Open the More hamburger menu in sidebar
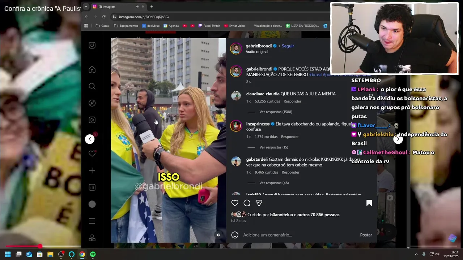The height and width of the screenshot is (260, 463). click(x=92, y=221)
